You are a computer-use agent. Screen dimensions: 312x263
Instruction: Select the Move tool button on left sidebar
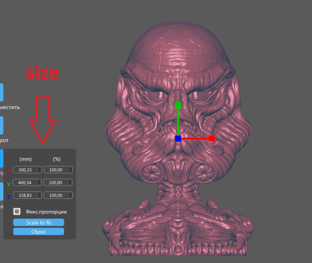[x=1, y=92]
